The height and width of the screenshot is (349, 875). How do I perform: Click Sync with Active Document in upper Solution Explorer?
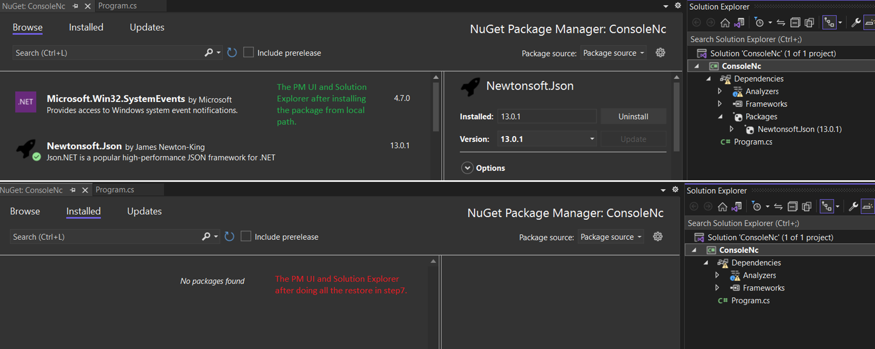click(781, 23)
